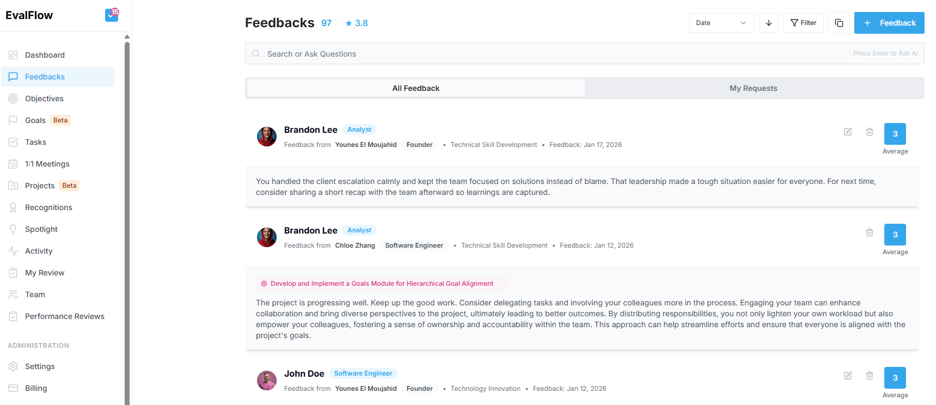936x405 pixels.
Task: Delete Brandon Lee's Jan 17 feedback
Action: [x=870, y=132]
